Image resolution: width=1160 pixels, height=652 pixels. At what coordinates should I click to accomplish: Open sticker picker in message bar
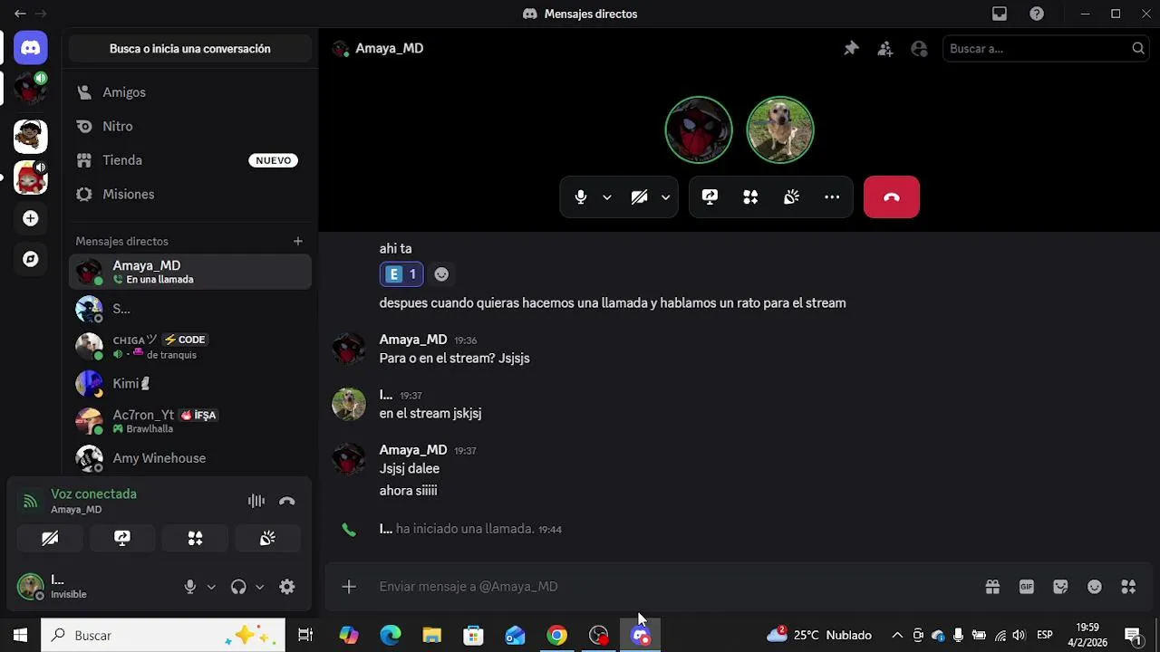[x=1060, y=587]
